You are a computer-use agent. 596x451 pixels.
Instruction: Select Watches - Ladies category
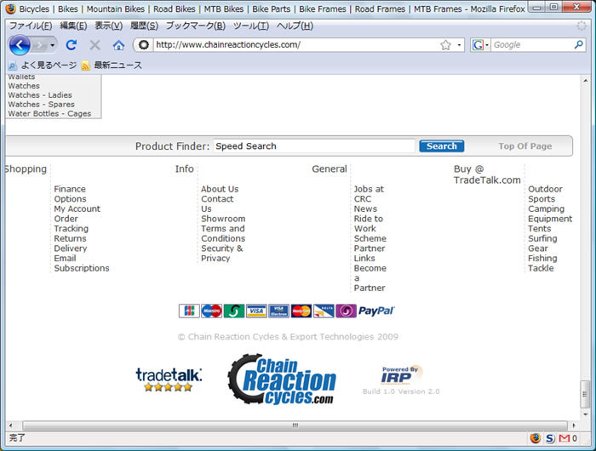[40, 95]
